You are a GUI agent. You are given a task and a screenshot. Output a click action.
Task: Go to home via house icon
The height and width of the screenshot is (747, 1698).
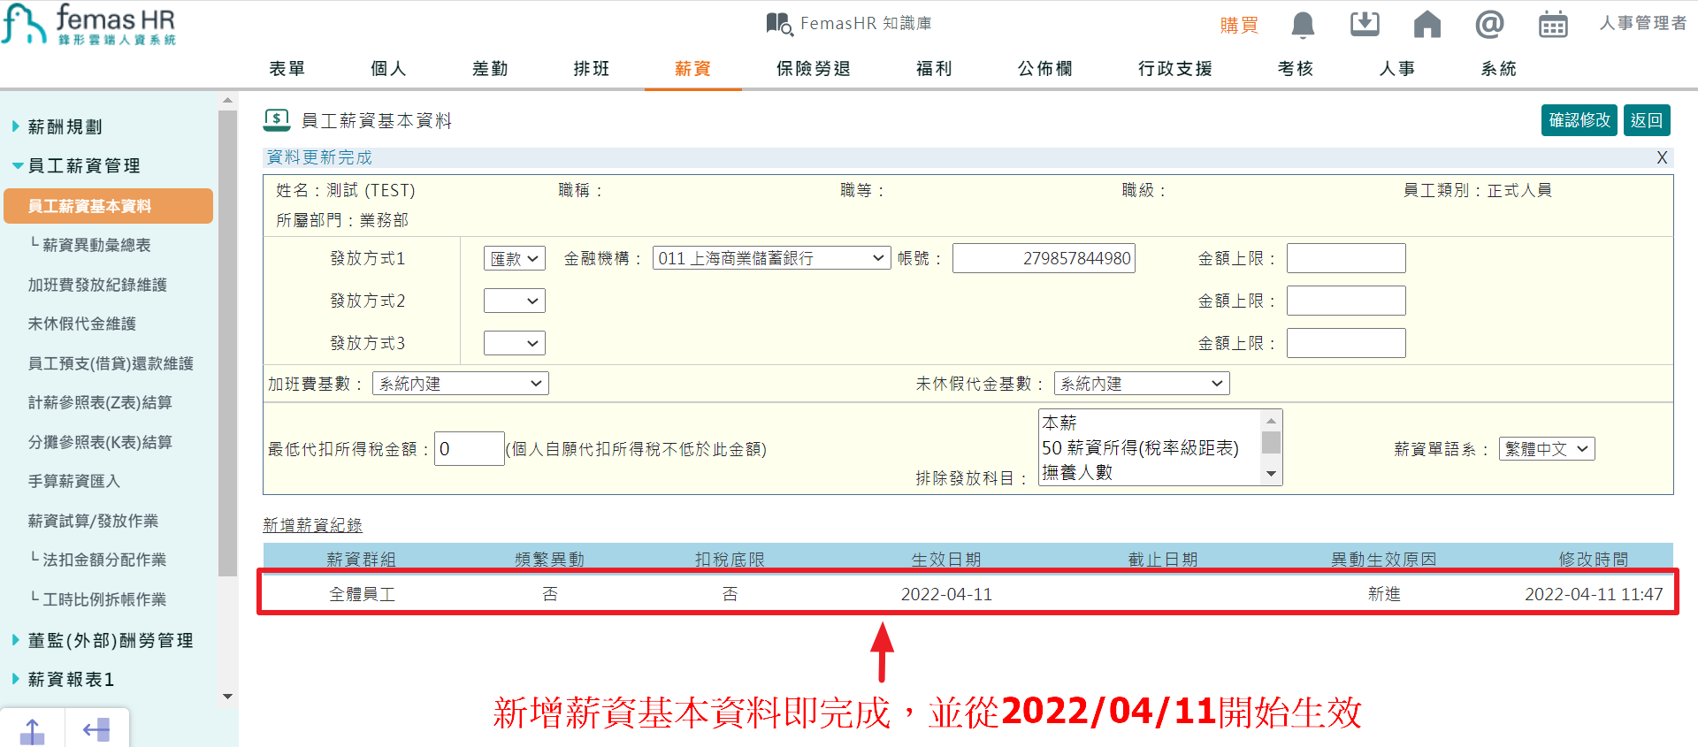point(1427,24)
